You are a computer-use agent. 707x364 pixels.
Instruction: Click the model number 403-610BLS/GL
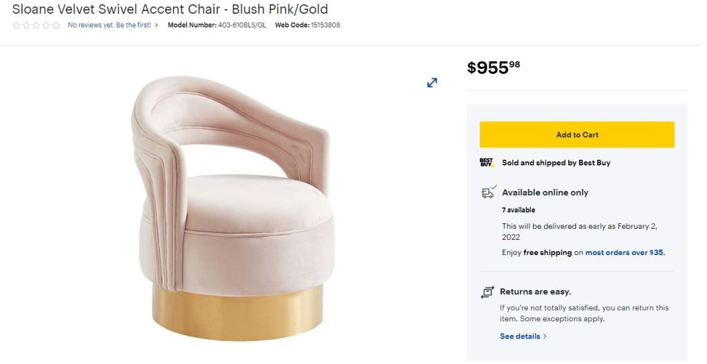241,26
